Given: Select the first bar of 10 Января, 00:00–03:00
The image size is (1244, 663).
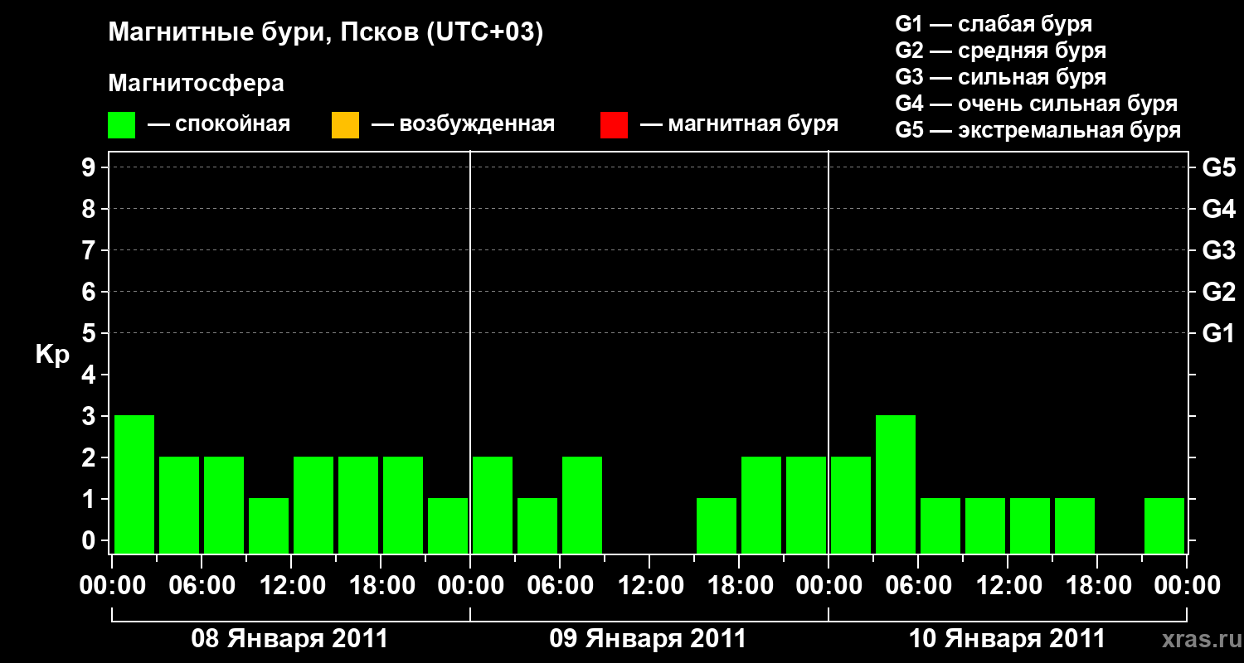Looking at the screenshot, I should coord(851,505).
